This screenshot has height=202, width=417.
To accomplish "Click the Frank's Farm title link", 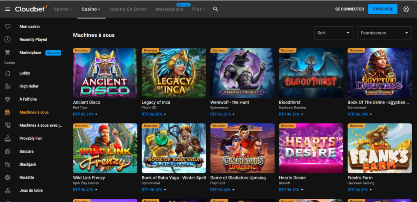I will click(360, 178).
